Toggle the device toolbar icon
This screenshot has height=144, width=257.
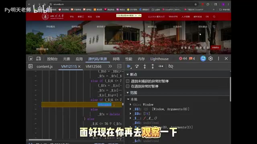[39, 59]
